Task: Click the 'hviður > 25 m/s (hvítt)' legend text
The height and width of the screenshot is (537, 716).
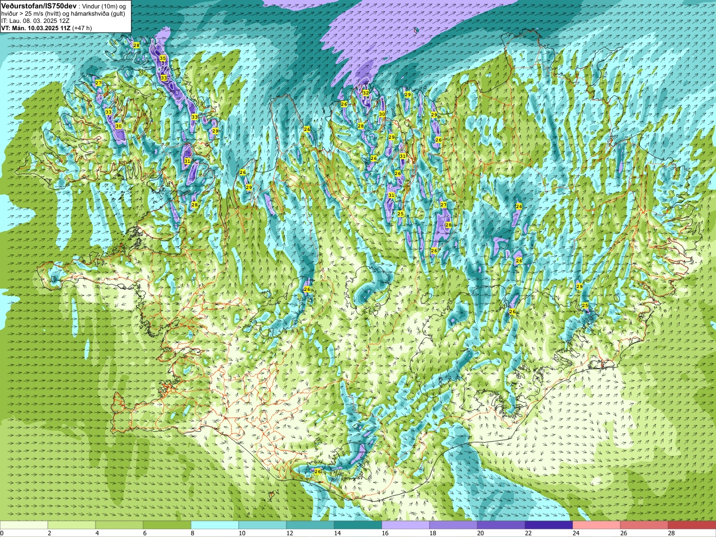Action: (x=31, y=13)
